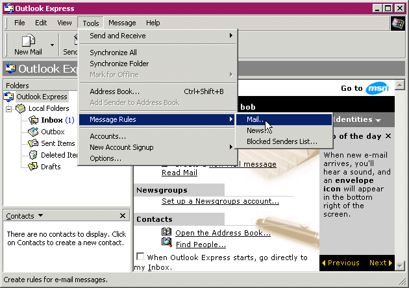
Task: Select the Sent Items folder label
Action: coord(58,143)
